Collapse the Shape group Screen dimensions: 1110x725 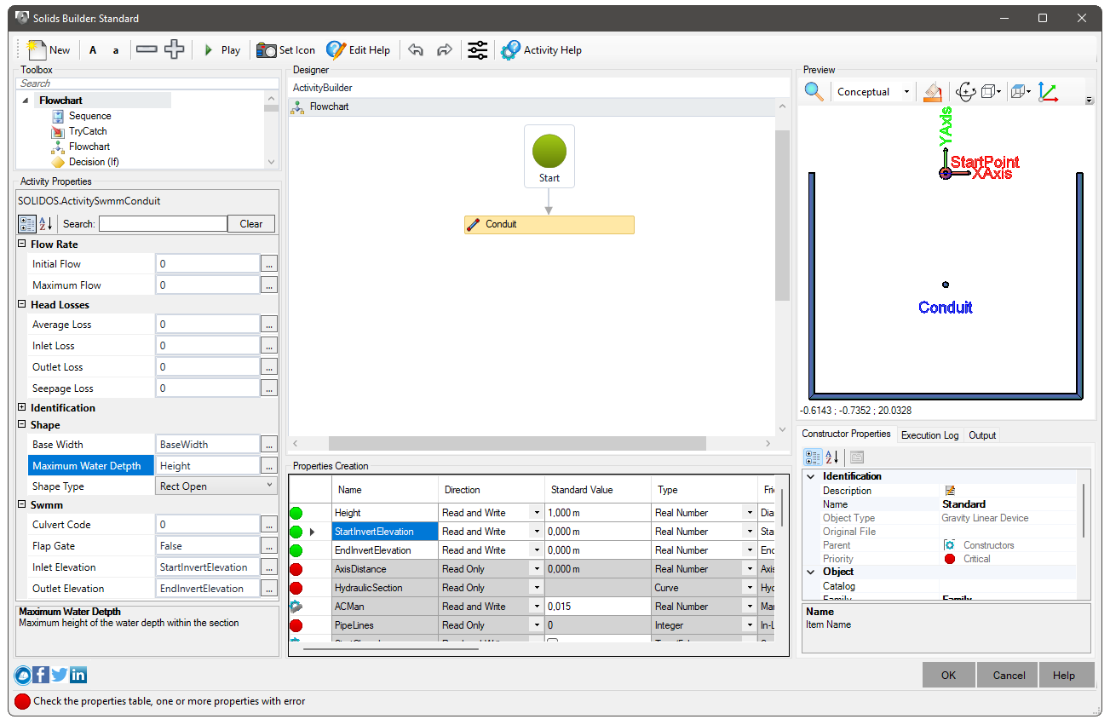[22, 425]
